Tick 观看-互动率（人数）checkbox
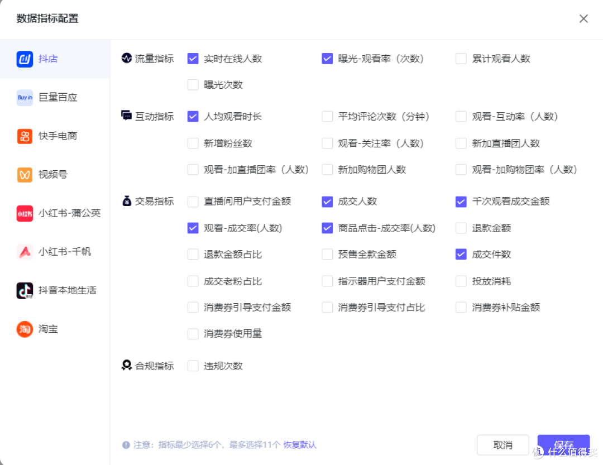Screen dimensions: 603x465 point(461,116)
